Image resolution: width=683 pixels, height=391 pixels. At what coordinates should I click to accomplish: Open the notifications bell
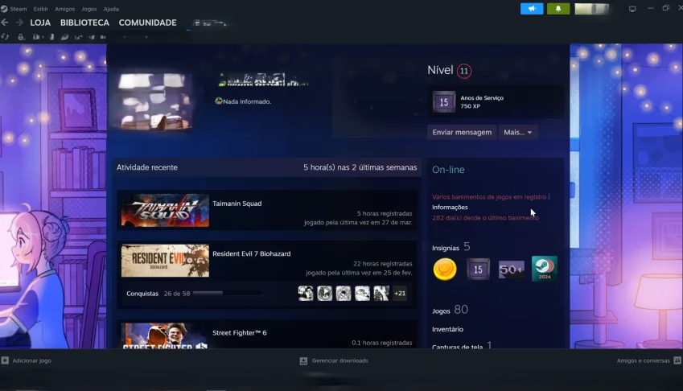[x=558, y=9]
